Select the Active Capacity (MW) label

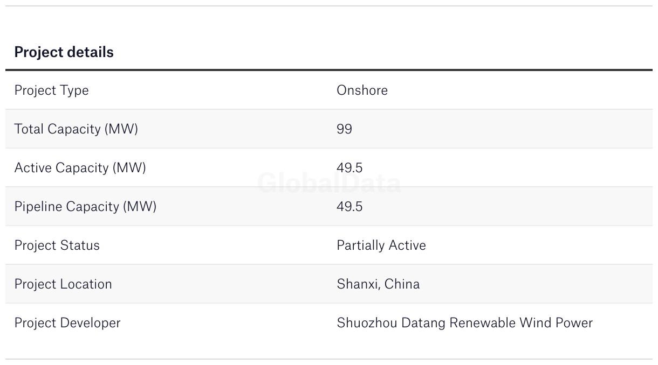tap(80, 168)
